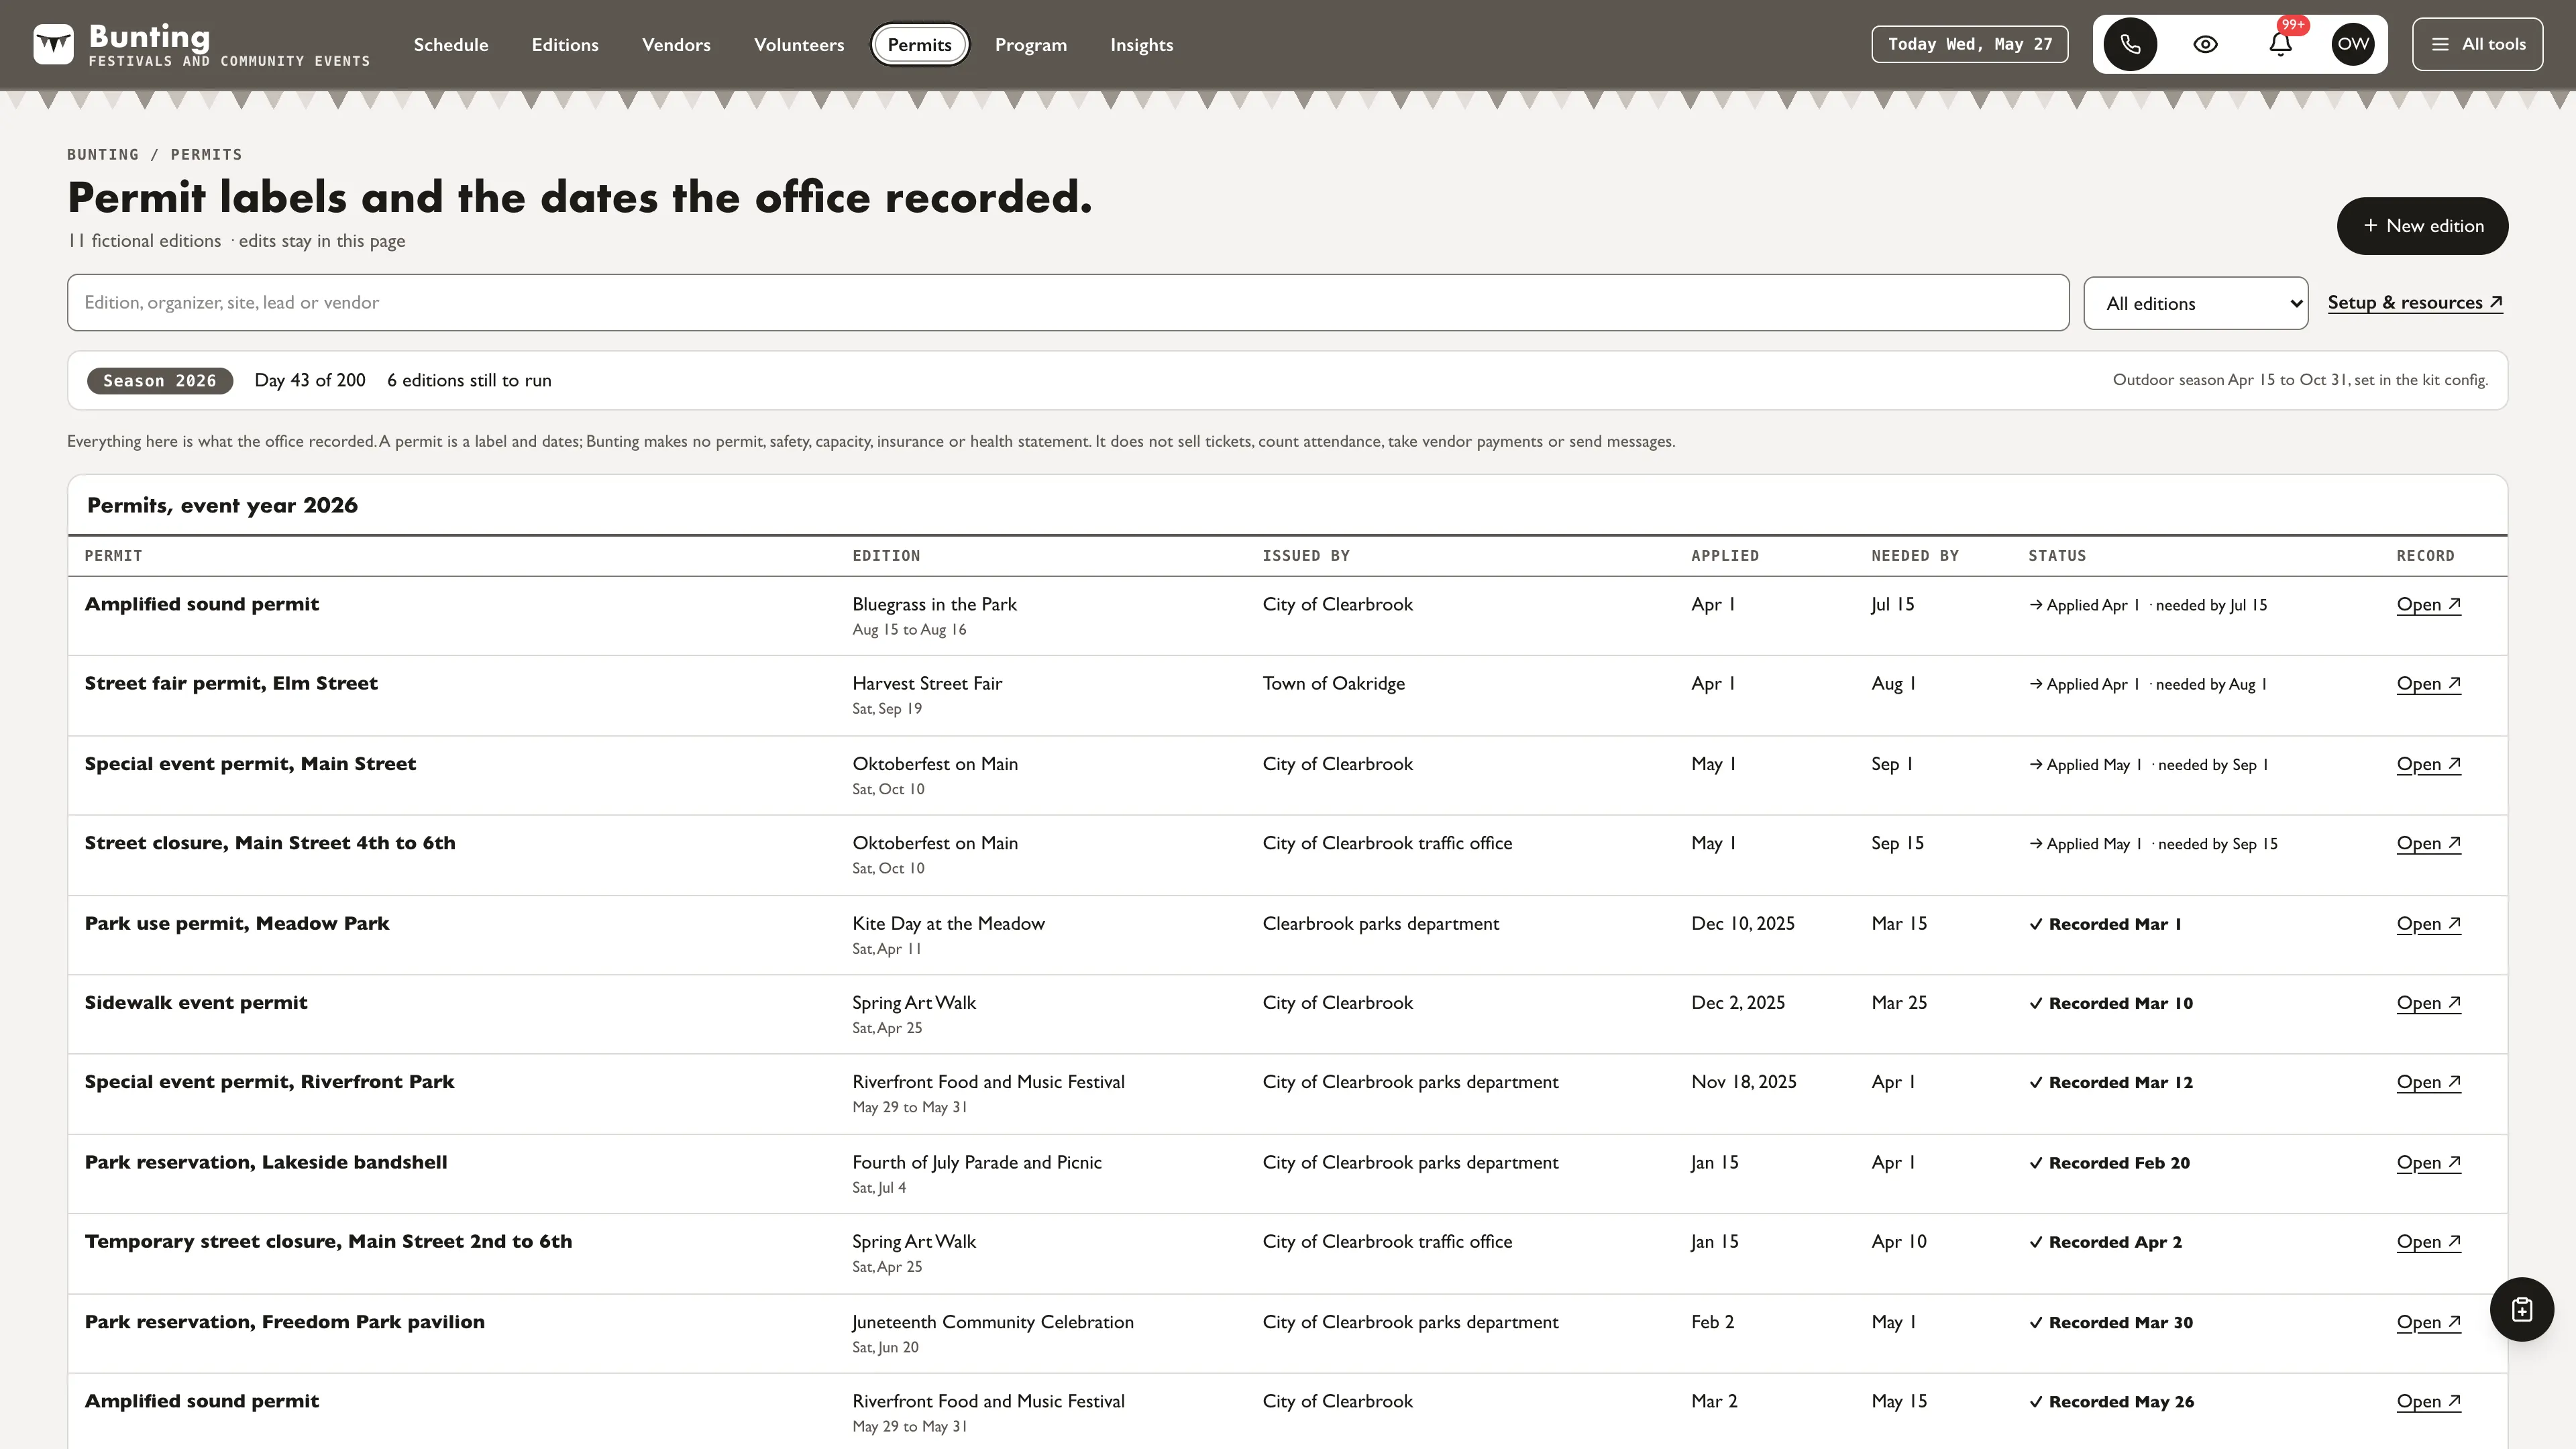Screen dimensions: 2576x1449
Task: Click the PERMITS breadcrumb
Action: [206, 155]
